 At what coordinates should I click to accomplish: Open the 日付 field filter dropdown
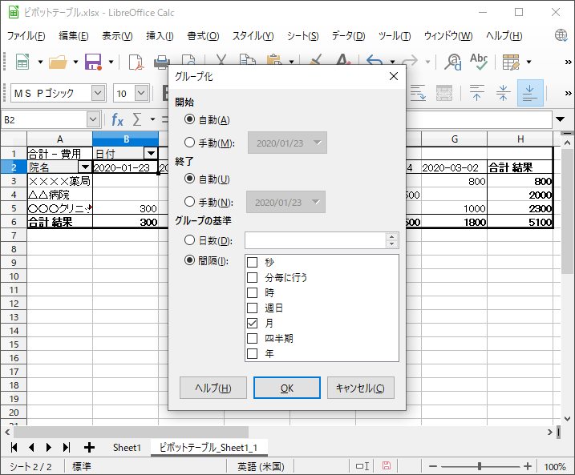tap(151, 153)
